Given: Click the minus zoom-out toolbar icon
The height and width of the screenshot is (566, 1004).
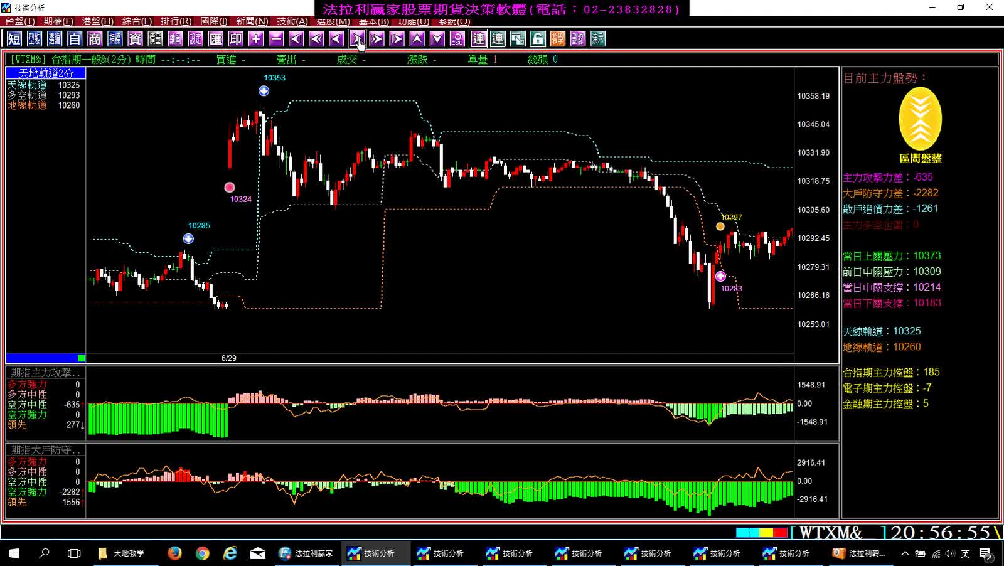Looking at the screenshot, I should click(276, 39).
